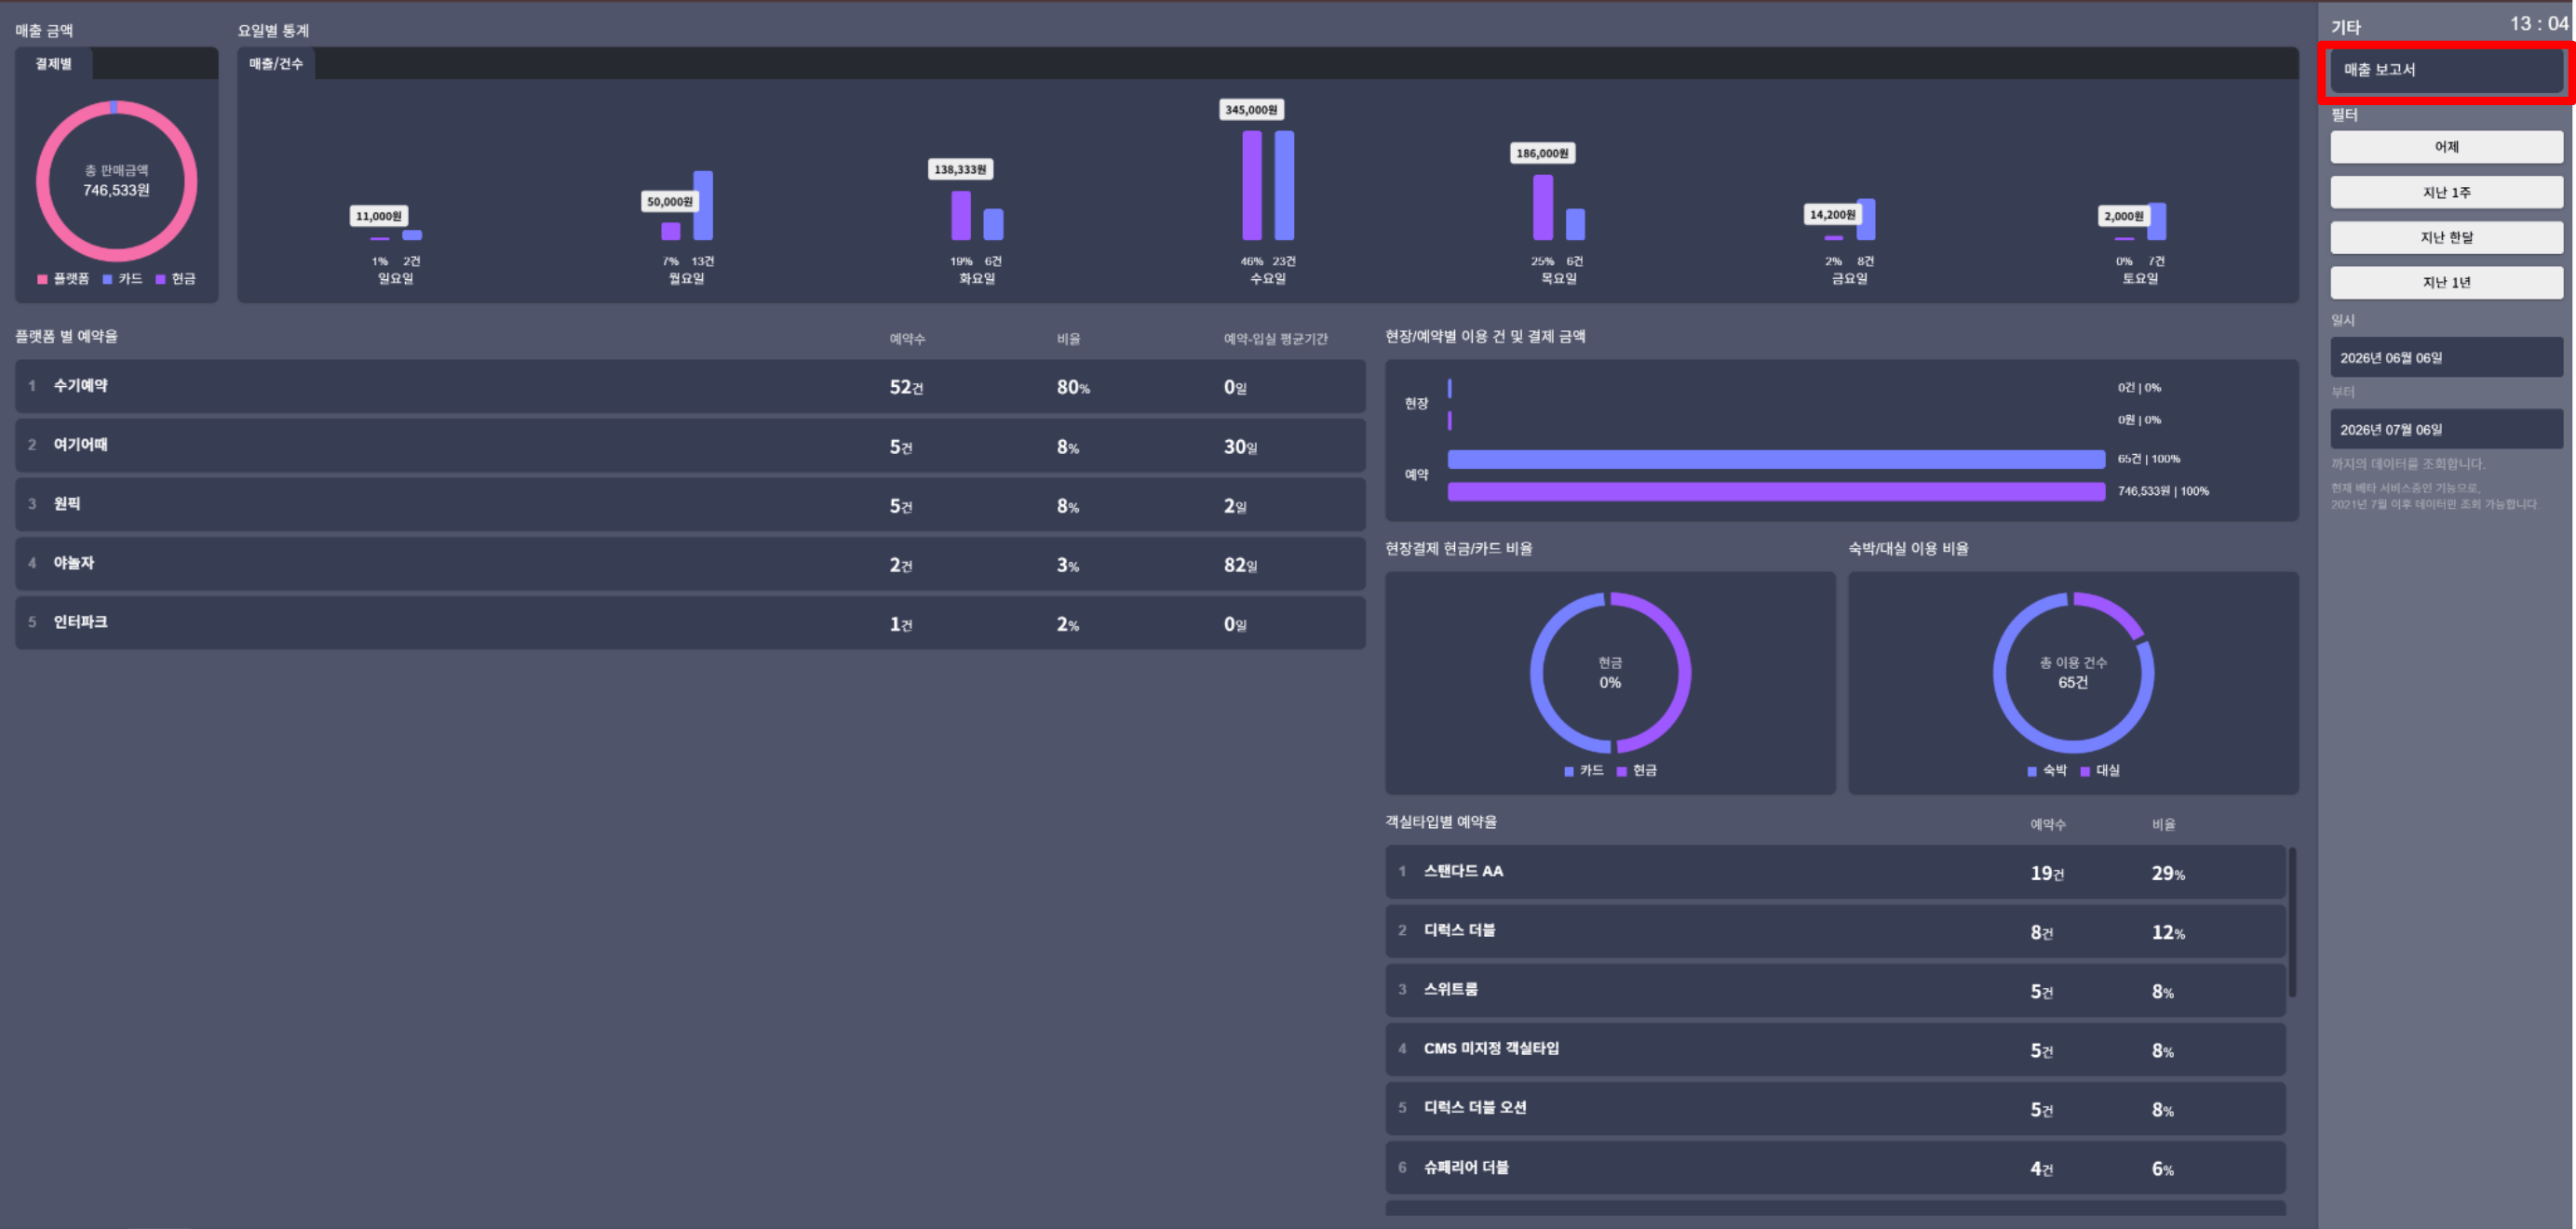
Task: Click the room type list scrollbar
Action: pos(2292,922)
